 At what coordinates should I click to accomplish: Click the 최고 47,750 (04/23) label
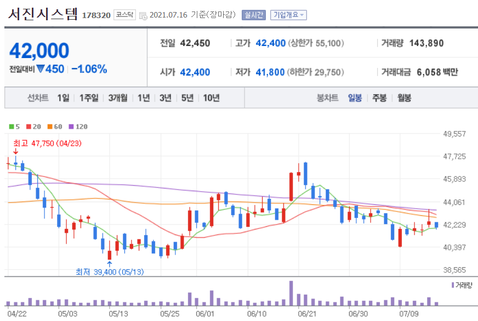(x=47, y=143)
